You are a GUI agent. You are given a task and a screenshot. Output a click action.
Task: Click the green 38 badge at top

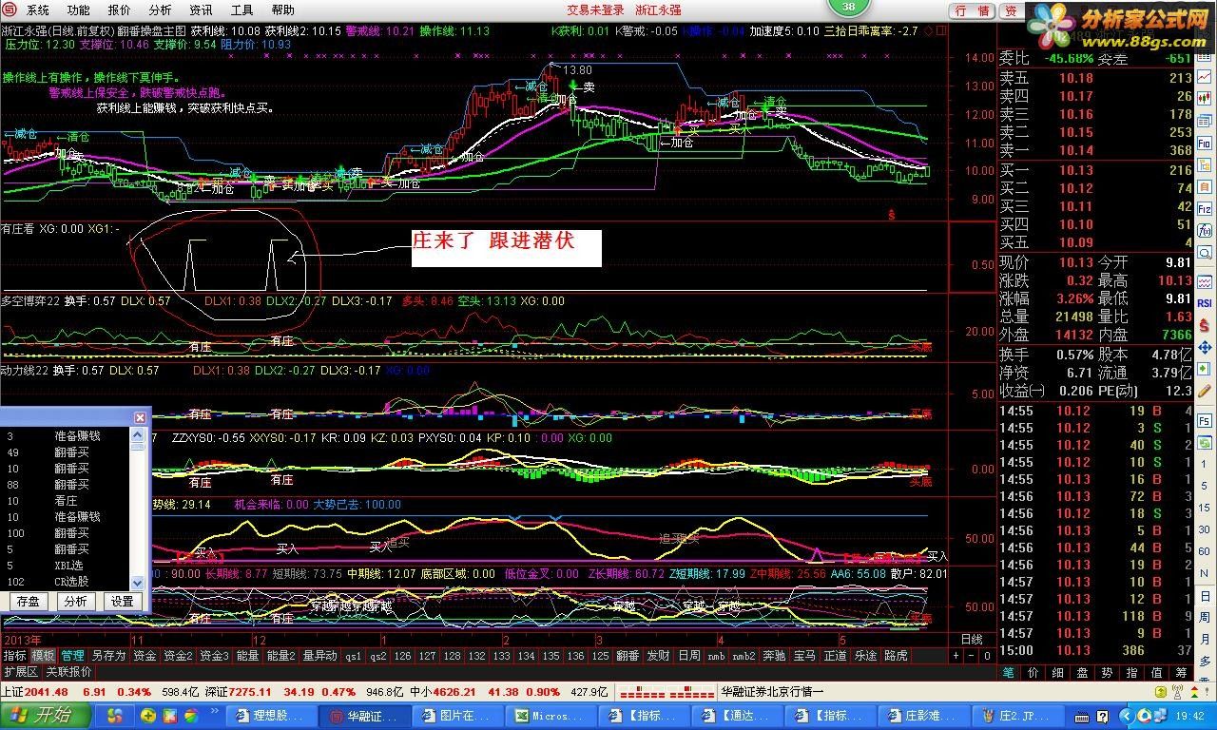(x=848, y=8)
